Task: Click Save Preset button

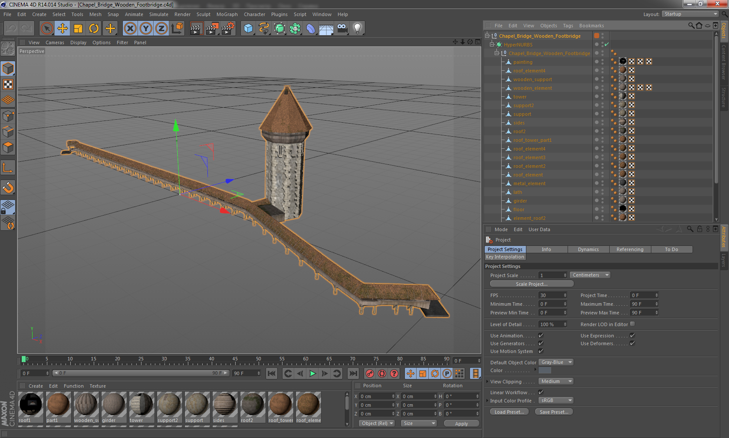Action: [x=554, y=412]
